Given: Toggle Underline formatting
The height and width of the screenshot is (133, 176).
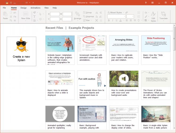Looking at the screenshot, I should pos(117,20).
